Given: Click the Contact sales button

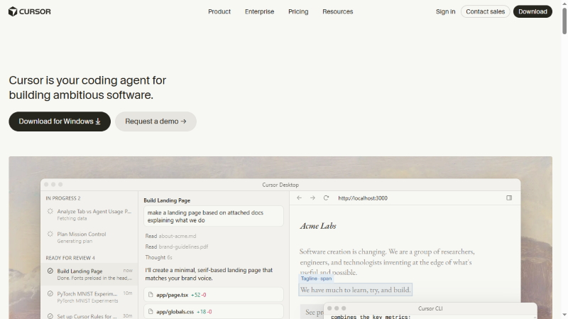Looking at the screenshot, I should pos(486,11).
